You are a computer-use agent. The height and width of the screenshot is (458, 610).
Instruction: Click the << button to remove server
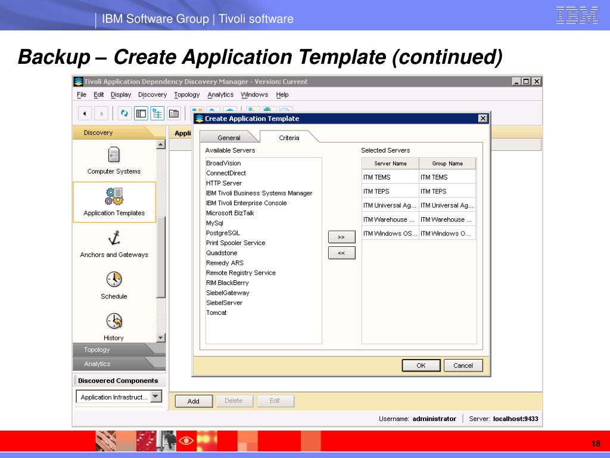tap(341, 253)
